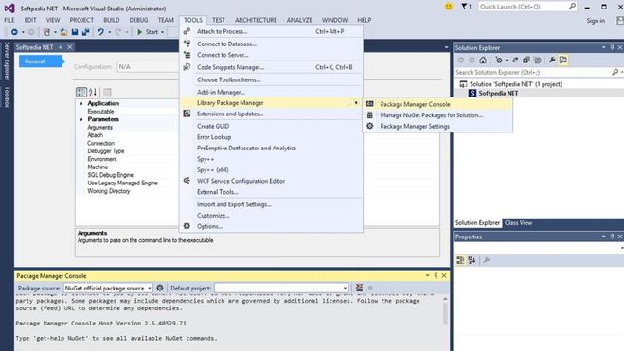This screenshot has width=624, height=351.
Task: Open Properties panel window options arrow
Action: pos(604,237)
